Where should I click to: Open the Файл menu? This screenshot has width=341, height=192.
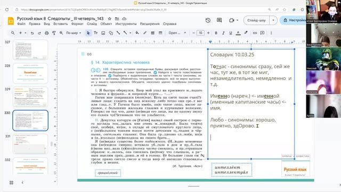(x=21, y=24)
